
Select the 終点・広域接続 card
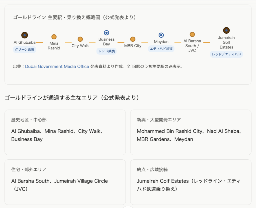(191, 182)
